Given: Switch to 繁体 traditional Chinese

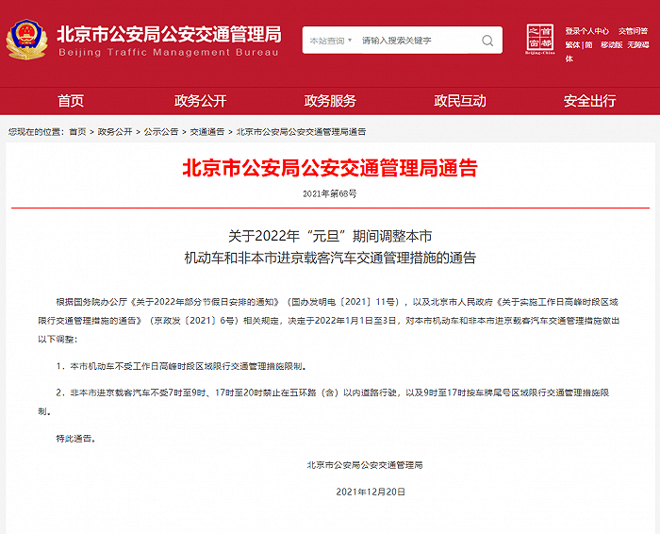Looking at the screenshot, I should (572, 44).
